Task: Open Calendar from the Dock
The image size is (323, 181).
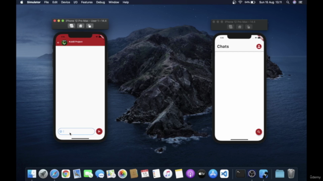Action: click(x=145, y=174)
